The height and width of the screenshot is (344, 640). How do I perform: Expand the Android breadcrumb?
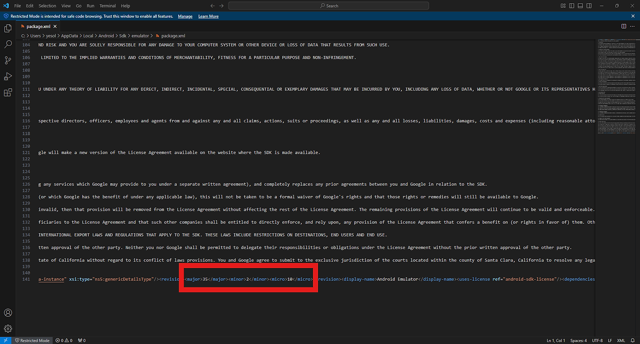point(106,36)
